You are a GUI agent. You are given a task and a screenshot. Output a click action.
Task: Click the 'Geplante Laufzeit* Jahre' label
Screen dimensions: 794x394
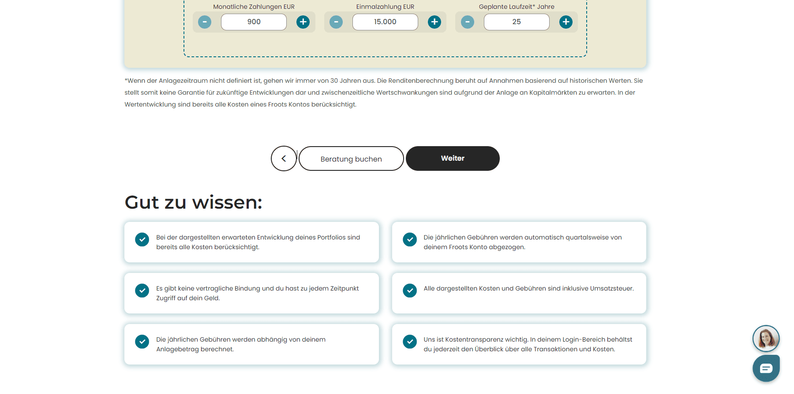point(517,7)
